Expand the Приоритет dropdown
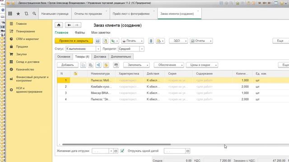The image size is (289, 162). [x=142, y=49]
